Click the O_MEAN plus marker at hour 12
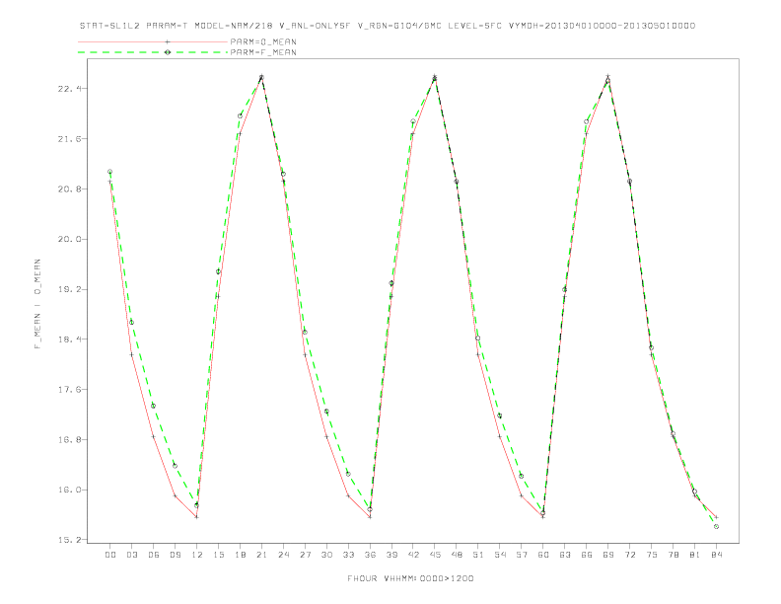 pyautogui.click(x=197, y=517)
